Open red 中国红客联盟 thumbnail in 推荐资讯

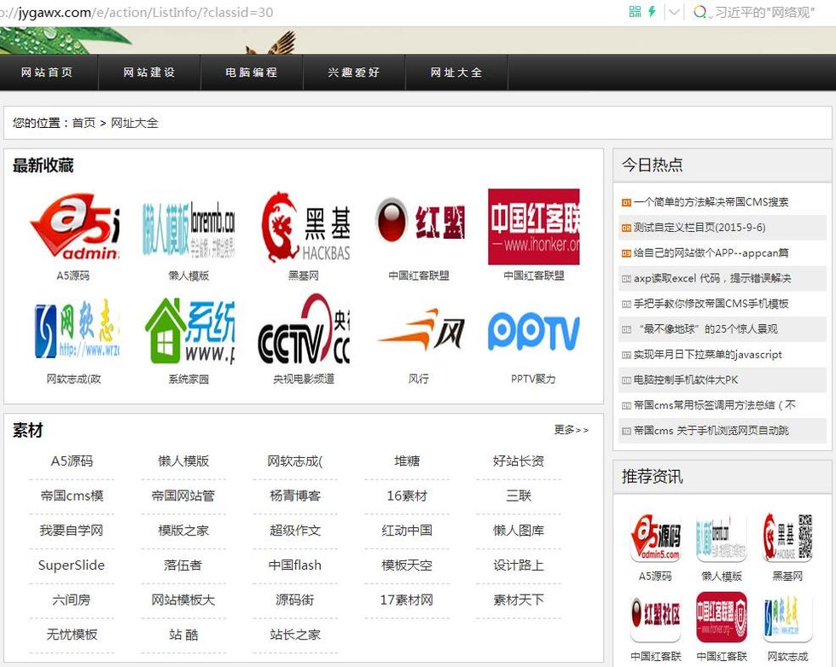pos(722,618)
